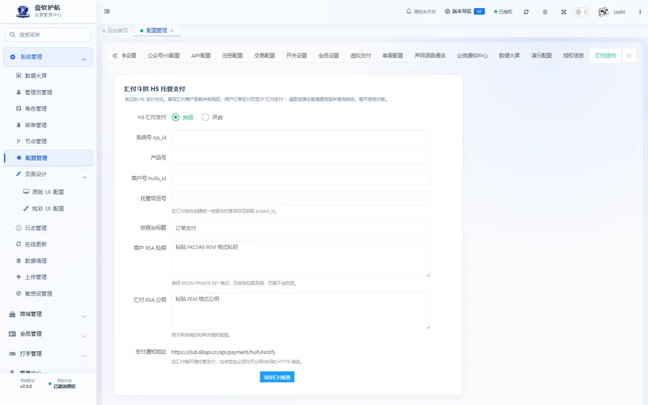This screenshot has width=648, height=405.
Task: Click the trash clear-cache icon in top bar
Action: [545, 12]
